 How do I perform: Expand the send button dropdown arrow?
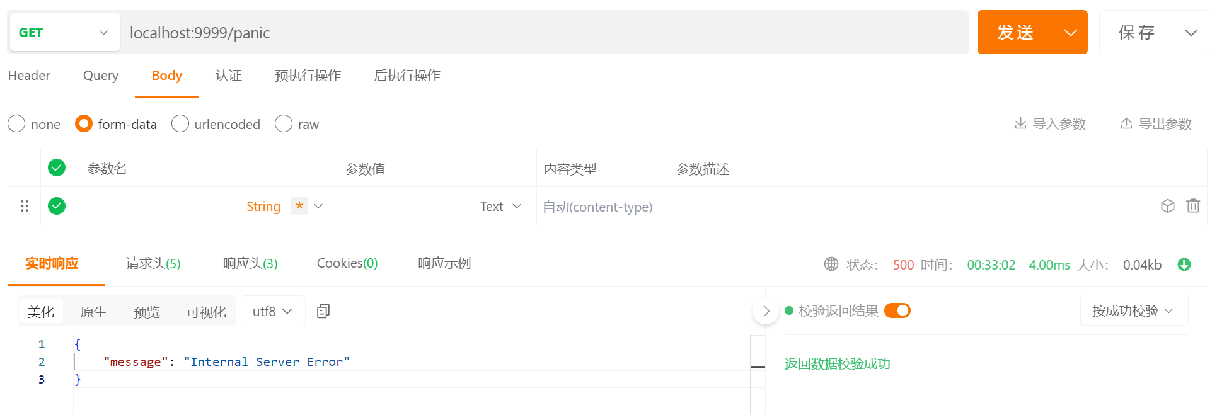(x=1070, y=32)
